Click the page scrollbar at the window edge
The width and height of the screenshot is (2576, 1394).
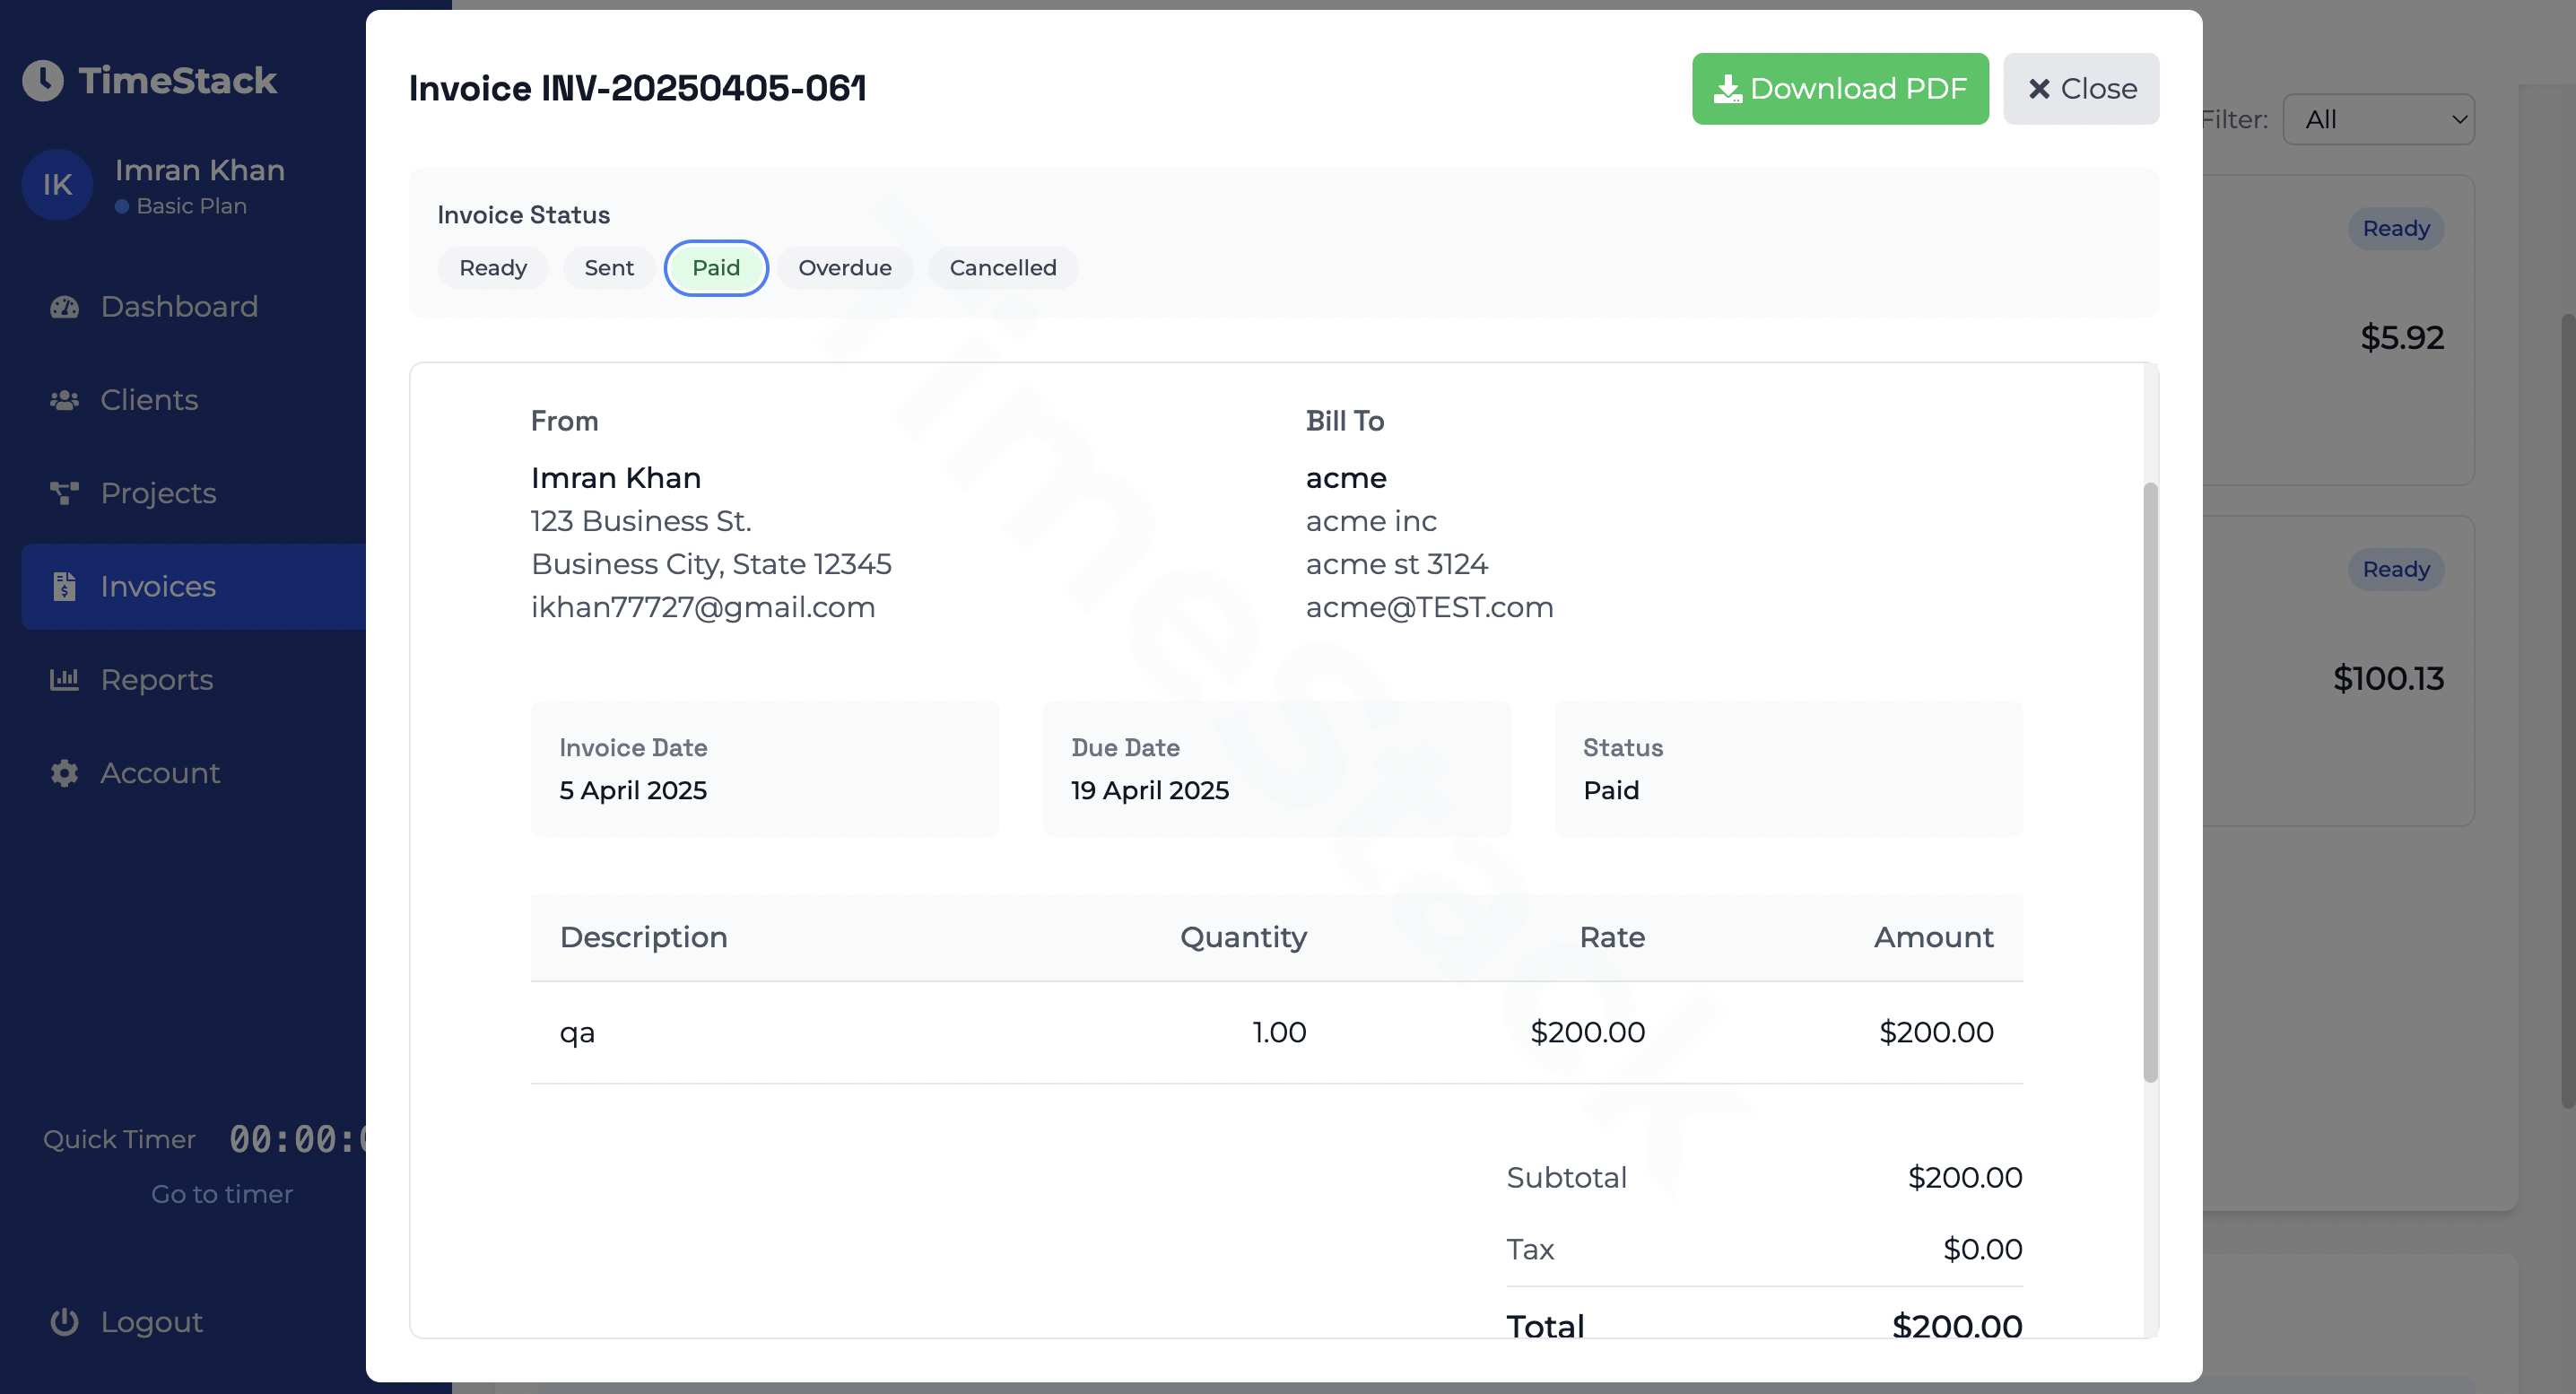tap(2568, 710)
